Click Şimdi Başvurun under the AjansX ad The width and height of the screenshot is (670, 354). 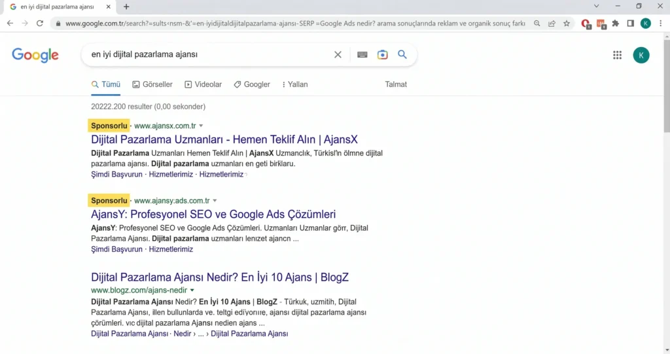click(116, 175)
